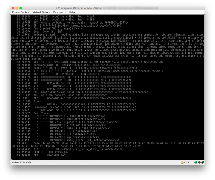215x180 pixels.
Task: Open the Power Switch menu
Action: click(21, 12)
